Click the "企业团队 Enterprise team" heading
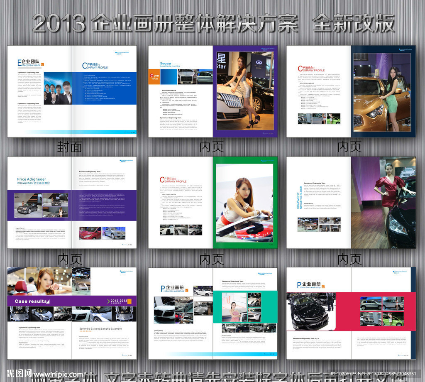 [29, 63]
